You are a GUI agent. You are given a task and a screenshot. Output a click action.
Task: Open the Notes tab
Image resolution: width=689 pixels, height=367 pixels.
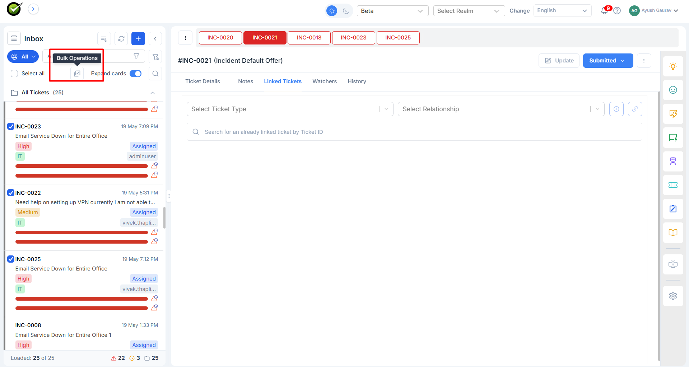246,81
